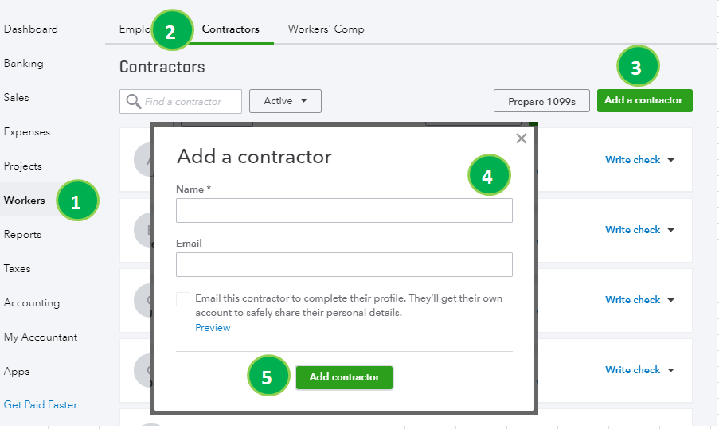Click the Get Paid Faster link
The height and width of the screenshot is (429, 719).
pyautogui.click(x=41, y=405)
